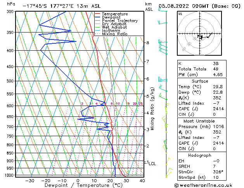Click the EH label in Hodograph table
This screenshot has width=244, height=188.
coord(181,161)
